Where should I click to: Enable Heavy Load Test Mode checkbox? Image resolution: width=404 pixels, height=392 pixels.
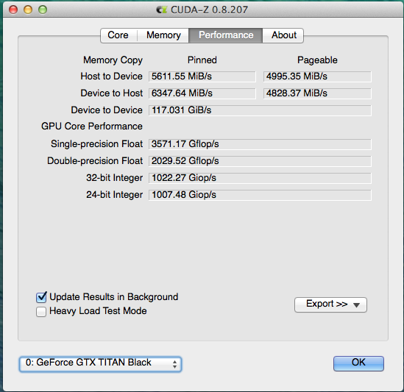(41, 311)
